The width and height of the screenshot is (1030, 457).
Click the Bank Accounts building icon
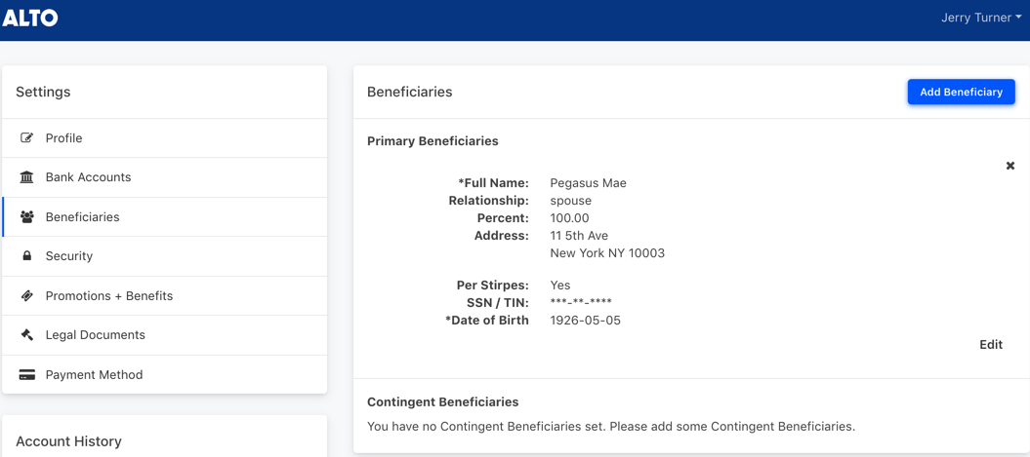27,177
